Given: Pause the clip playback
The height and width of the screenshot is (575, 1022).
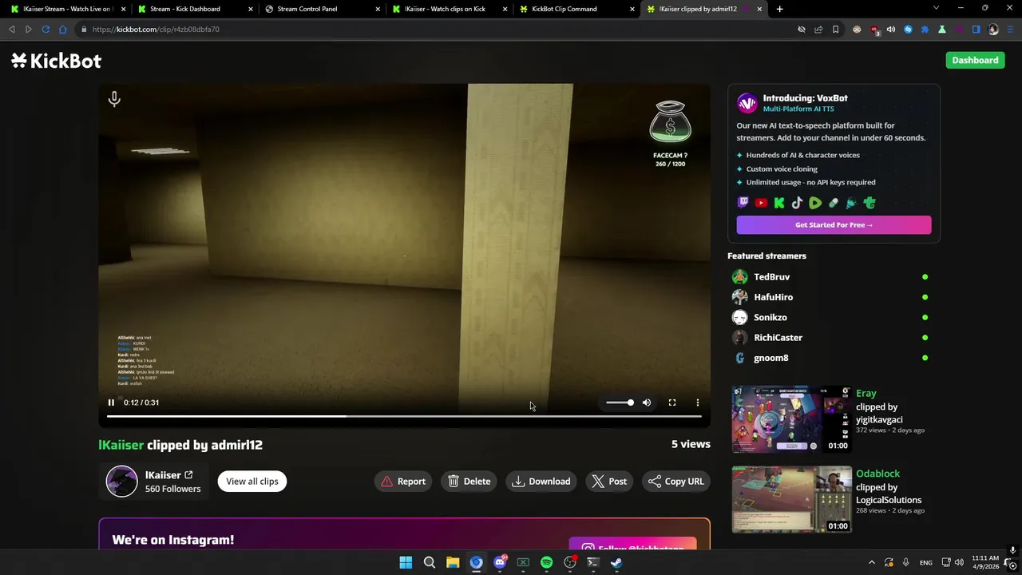Looking at the screenshot, I should (x=111, y=402).
